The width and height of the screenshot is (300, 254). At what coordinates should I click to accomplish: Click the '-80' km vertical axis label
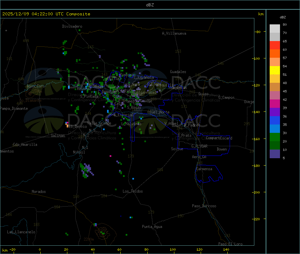pos(257,32)
